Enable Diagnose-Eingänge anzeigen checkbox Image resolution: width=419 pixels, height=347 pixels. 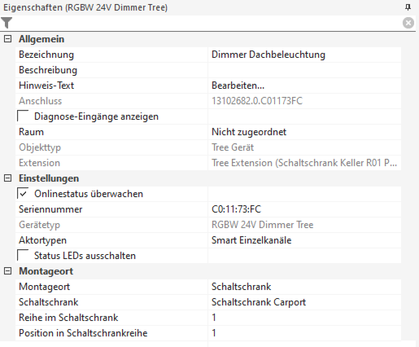pyautogui.click(x=23, y=116)
